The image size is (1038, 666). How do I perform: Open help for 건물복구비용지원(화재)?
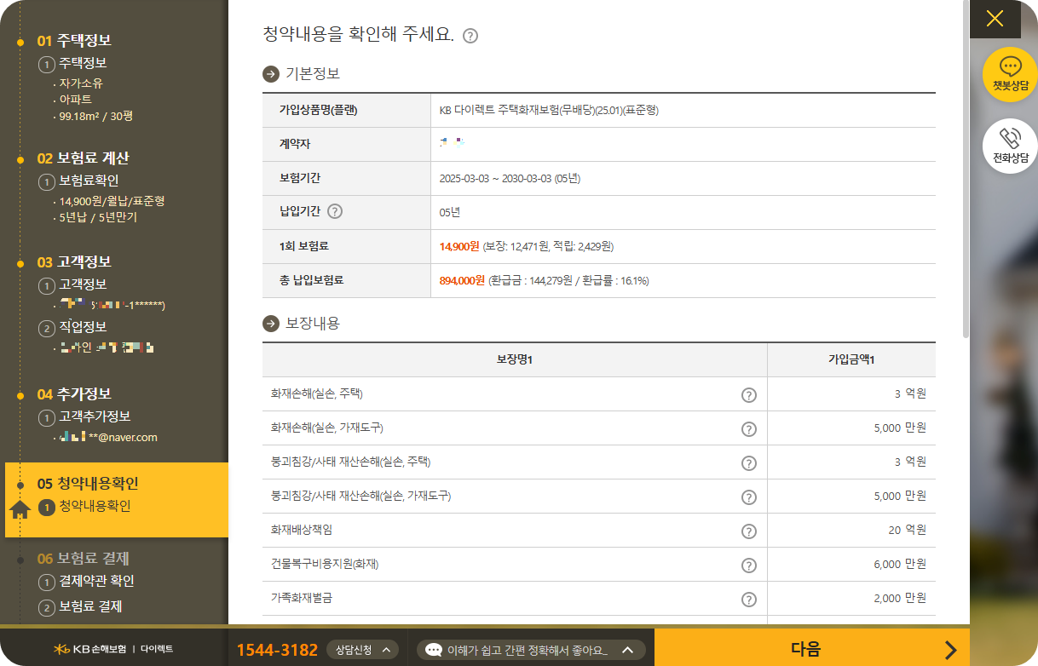tap(749, 565)
